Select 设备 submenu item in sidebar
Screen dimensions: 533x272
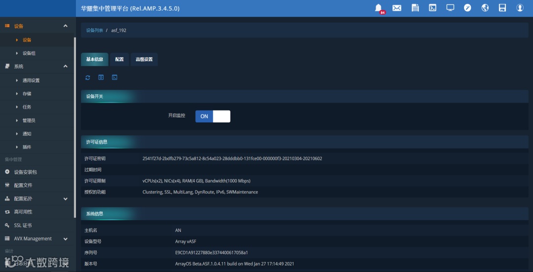click(x=27, y=40)
